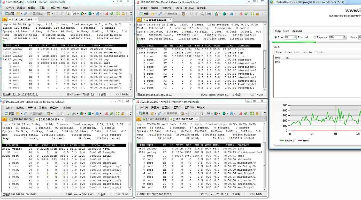Click 新建 icon in 192.168.20.158 window
Viewport: 361px width, 200px height.
pos(10,14)
